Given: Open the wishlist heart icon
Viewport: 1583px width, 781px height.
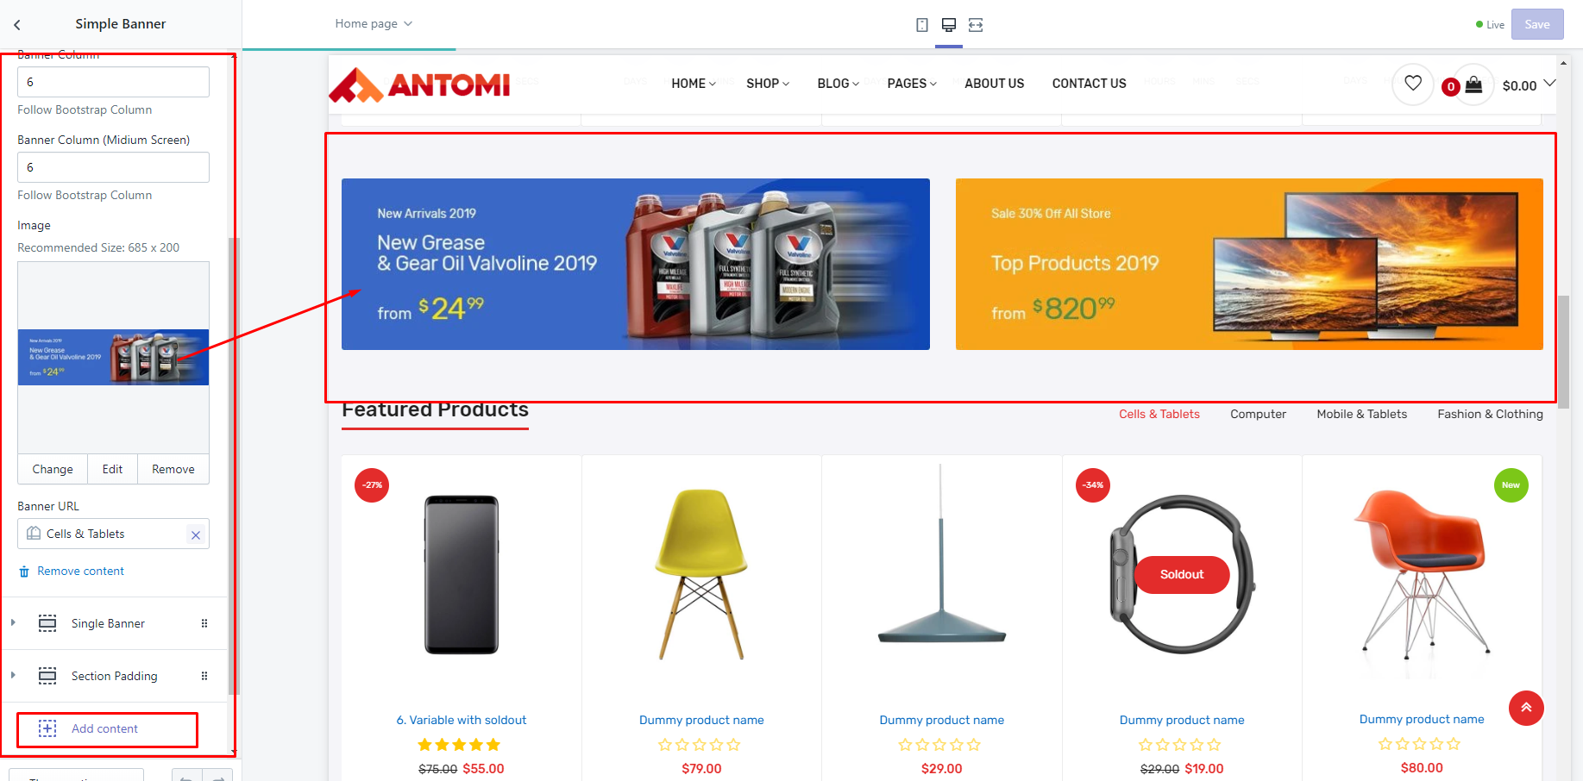Looking at the screenshot, I should (1413, 84).
